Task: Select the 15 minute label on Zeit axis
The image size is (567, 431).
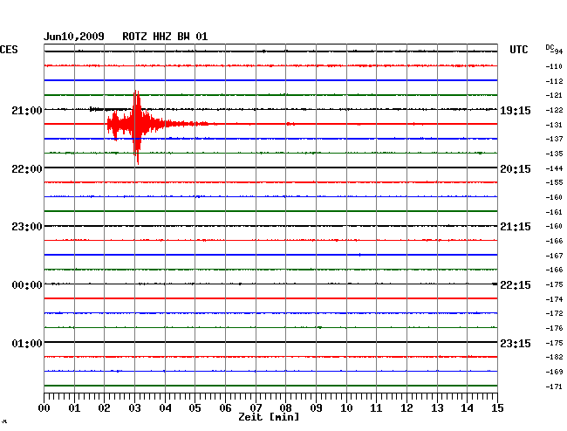Action: coord(497,408)
